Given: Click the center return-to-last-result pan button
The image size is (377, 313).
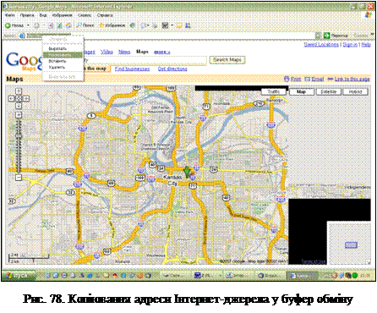Looking at the screenshot, I should (19, 98).
